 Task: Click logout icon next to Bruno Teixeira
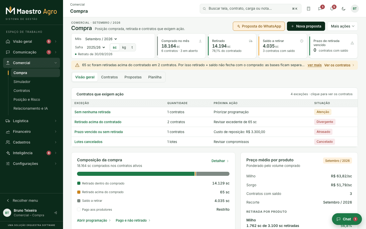point(55,213)
